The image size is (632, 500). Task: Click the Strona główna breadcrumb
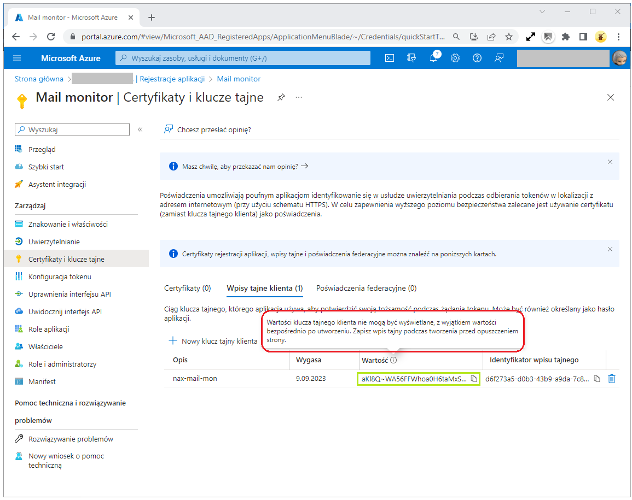point(39,79)
